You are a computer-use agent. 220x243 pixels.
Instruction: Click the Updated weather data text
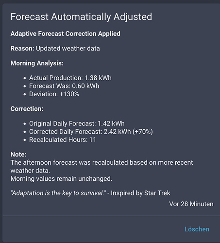68,49
